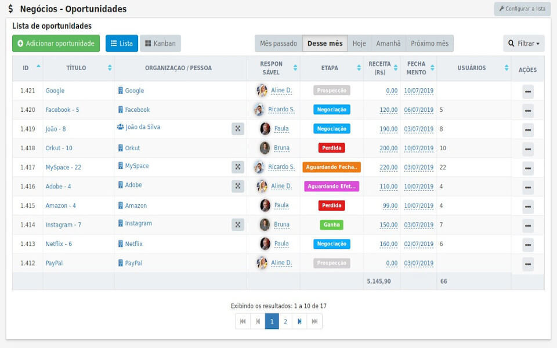
Task: Open actions menu for PayPal row
Action: tap(528, 264)
